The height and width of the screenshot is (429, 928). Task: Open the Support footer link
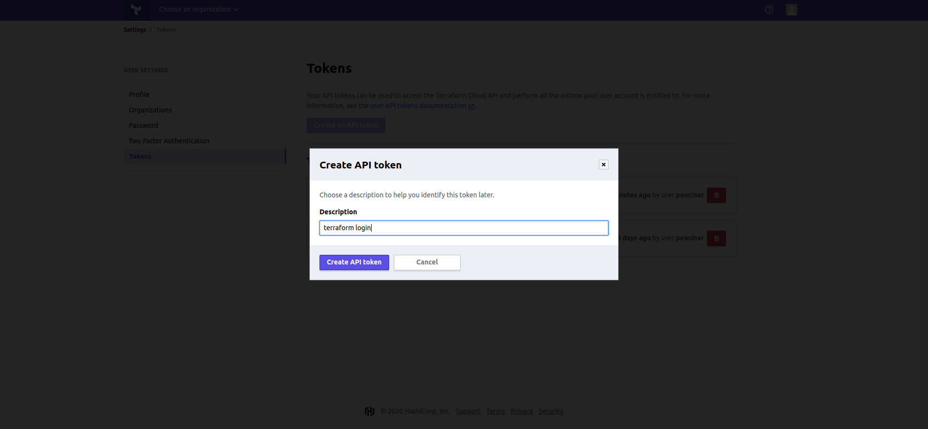[467, 411]
